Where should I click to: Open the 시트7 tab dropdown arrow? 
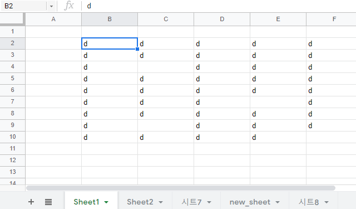pos(209,202)
